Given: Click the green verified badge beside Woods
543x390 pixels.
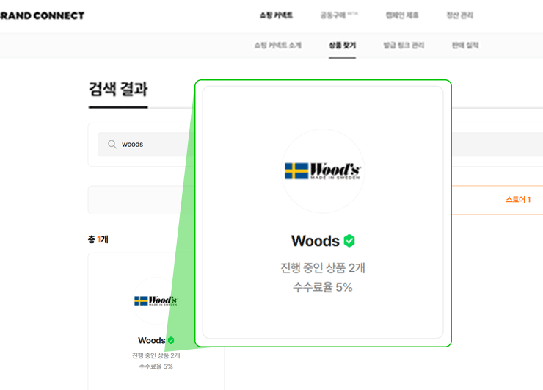Looking at the screenshot, I should [x=171, y=341].
